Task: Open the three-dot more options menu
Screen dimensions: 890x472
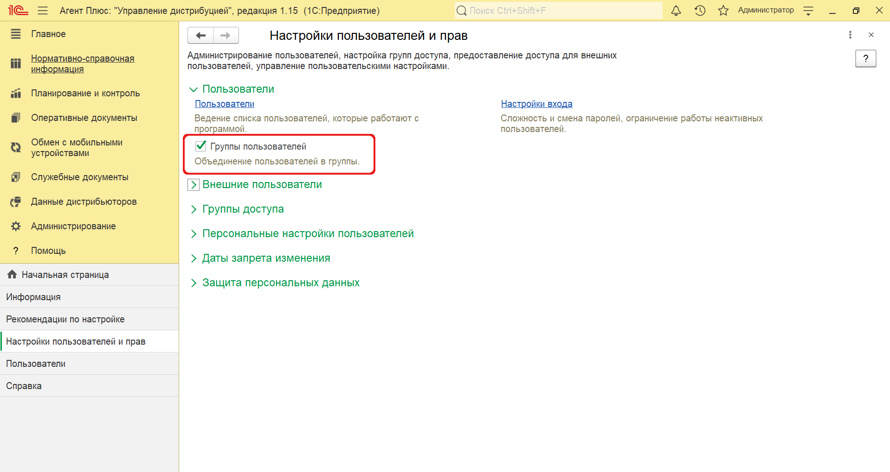Action: click(850, 35)
